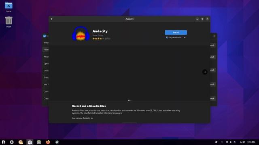
Task: Click the Flatpak source globe icon
Action: point(167,37)
